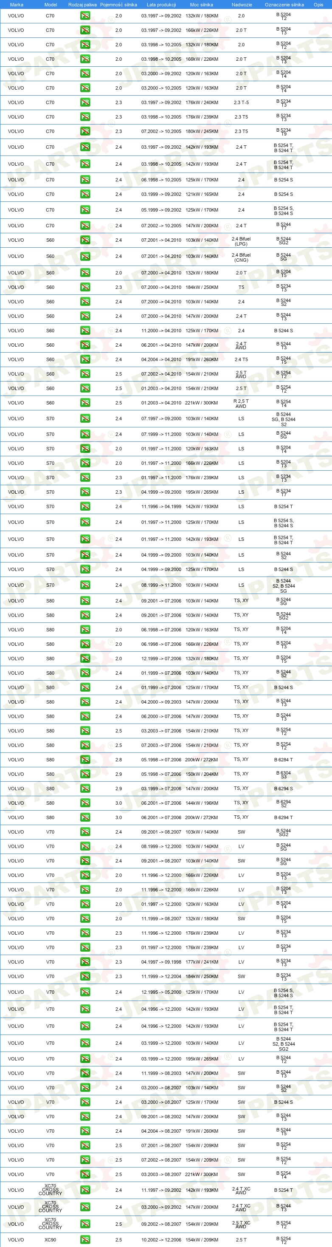Select the '177kW / 241KM' power cell

point(202,962)
